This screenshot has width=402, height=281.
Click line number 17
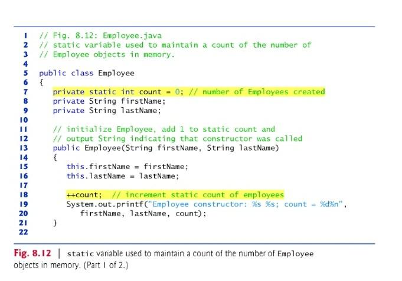(x=24, y=186)
